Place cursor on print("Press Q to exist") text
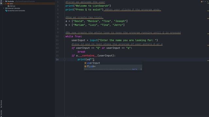Viewport: 209px width, 117px height. [84, 10]
